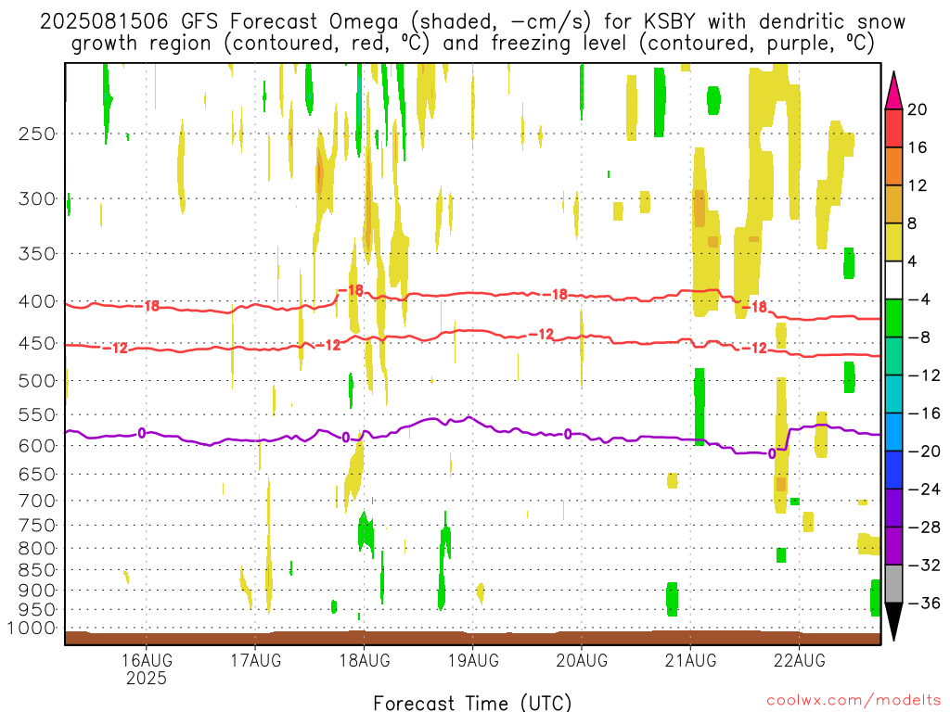The height and width of the screenshot is (712, 950).
Task: Click the 16AUG date label
Action: coord(146,660)
